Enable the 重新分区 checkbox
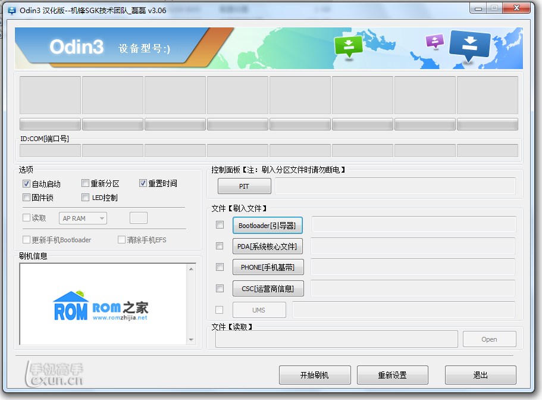This screenshot has width=542, height=400. (x=85, y=183)
